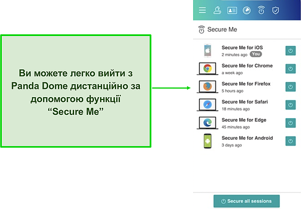Select the 'Secure Me for Chrome' title
Image resolution: width=301 pixels, height=212 pixels.
[247, 66]
